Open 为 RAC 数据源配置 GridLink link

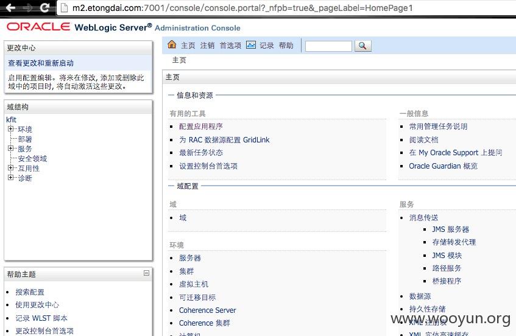[x=224, y=140]
